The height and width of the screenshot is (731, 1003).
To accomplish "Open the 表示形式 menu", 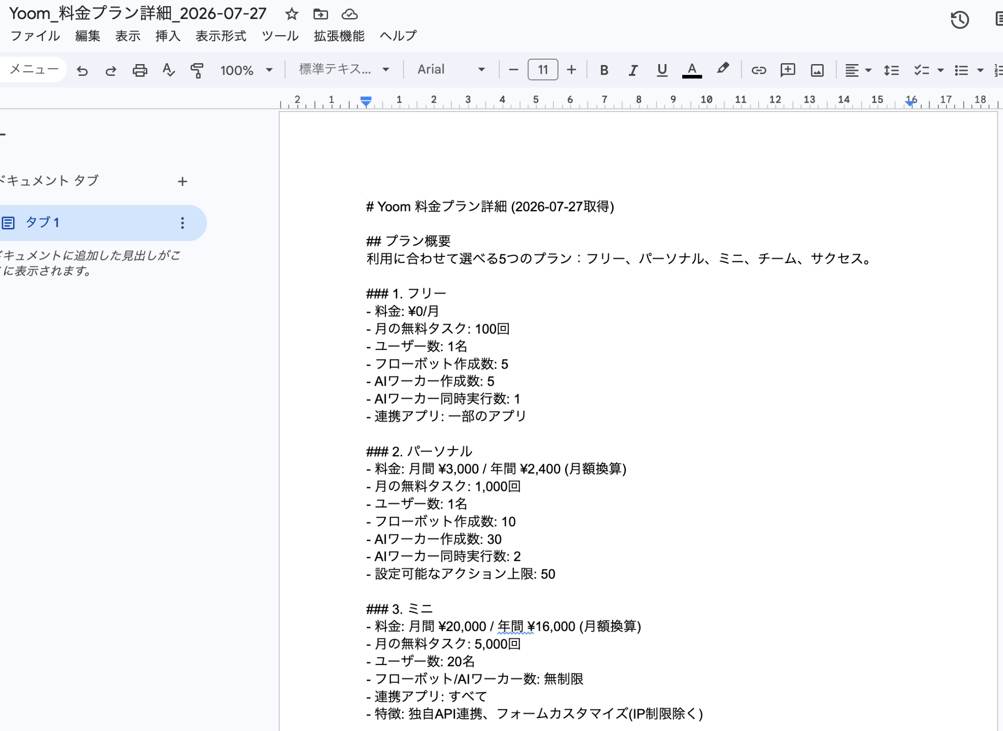I will [221, 36].
